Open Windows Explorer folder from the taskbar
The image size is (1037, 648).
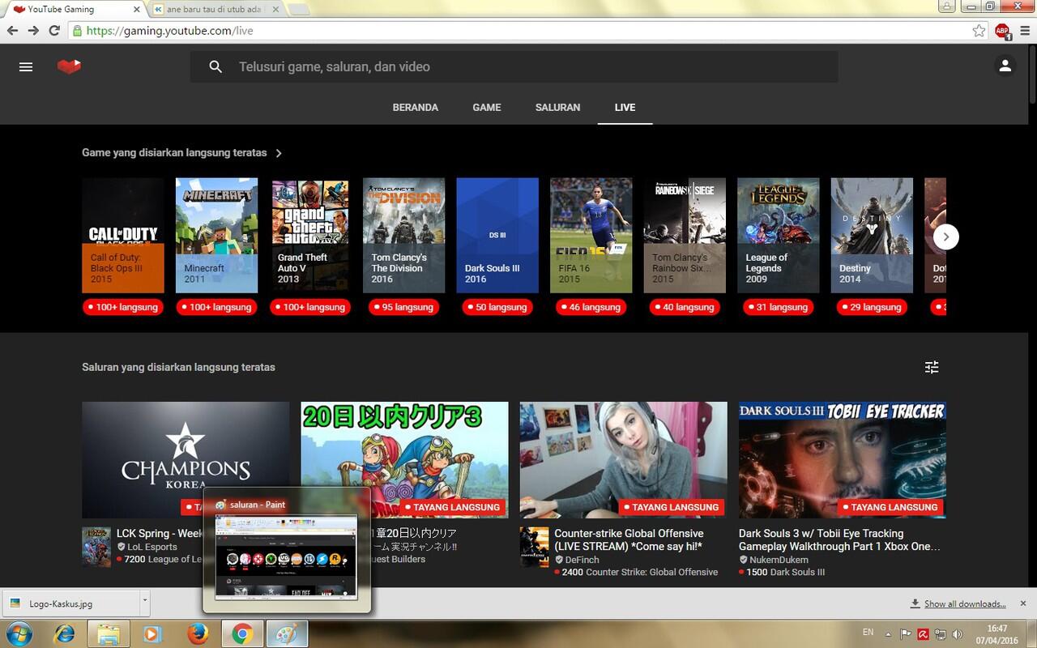[108, 633]
